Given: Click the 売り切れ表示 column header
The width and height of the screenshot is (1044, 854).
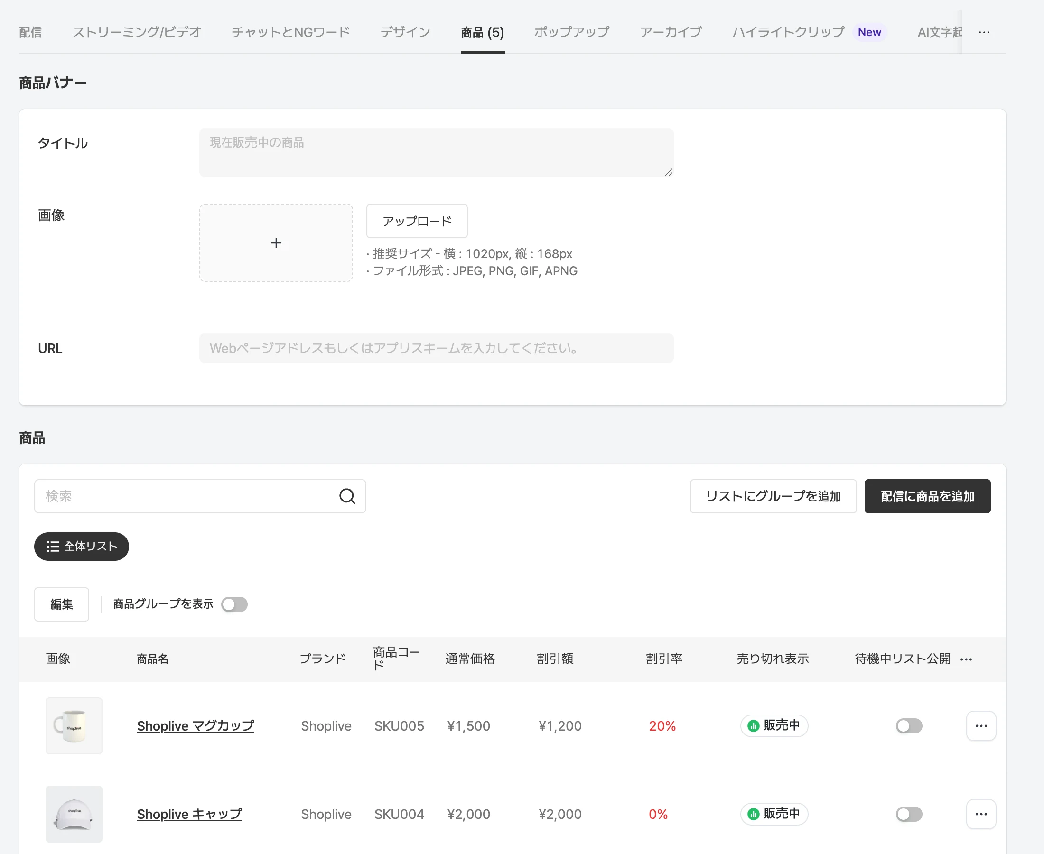Looking at the screenshot, I should pyautogui.click(x=773, y=659).
